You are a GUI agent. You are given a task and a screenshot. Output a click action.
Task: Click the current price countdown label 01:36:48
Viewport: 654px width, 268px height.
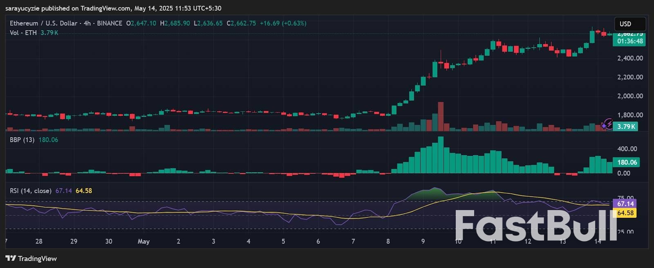(x=629, y=41)
